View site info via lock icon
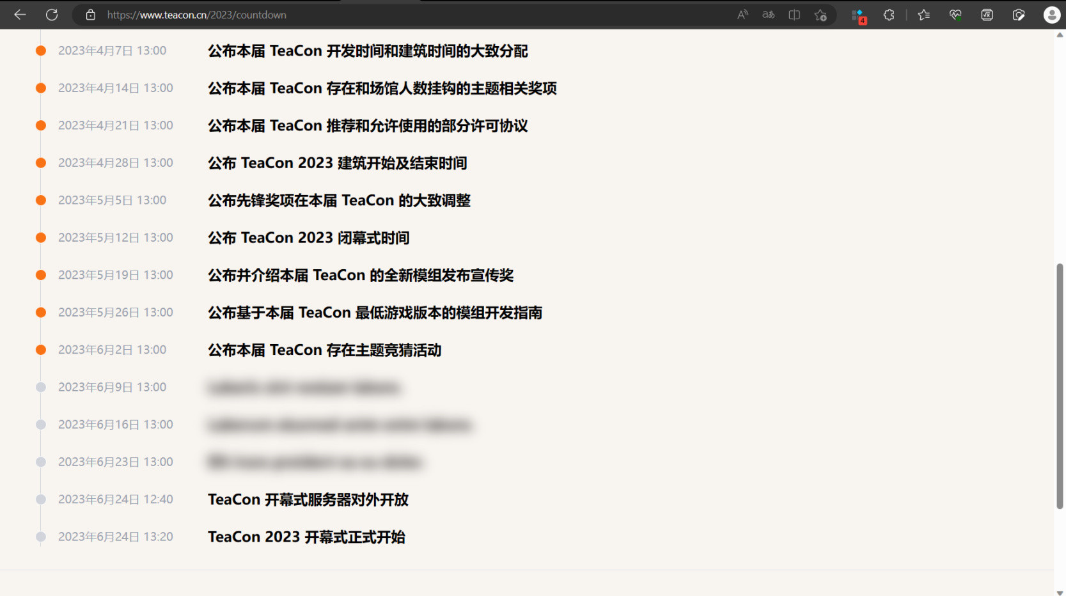Image resolution: width=1066 pixels, height=596 pixels. click(x=91, y=15)
